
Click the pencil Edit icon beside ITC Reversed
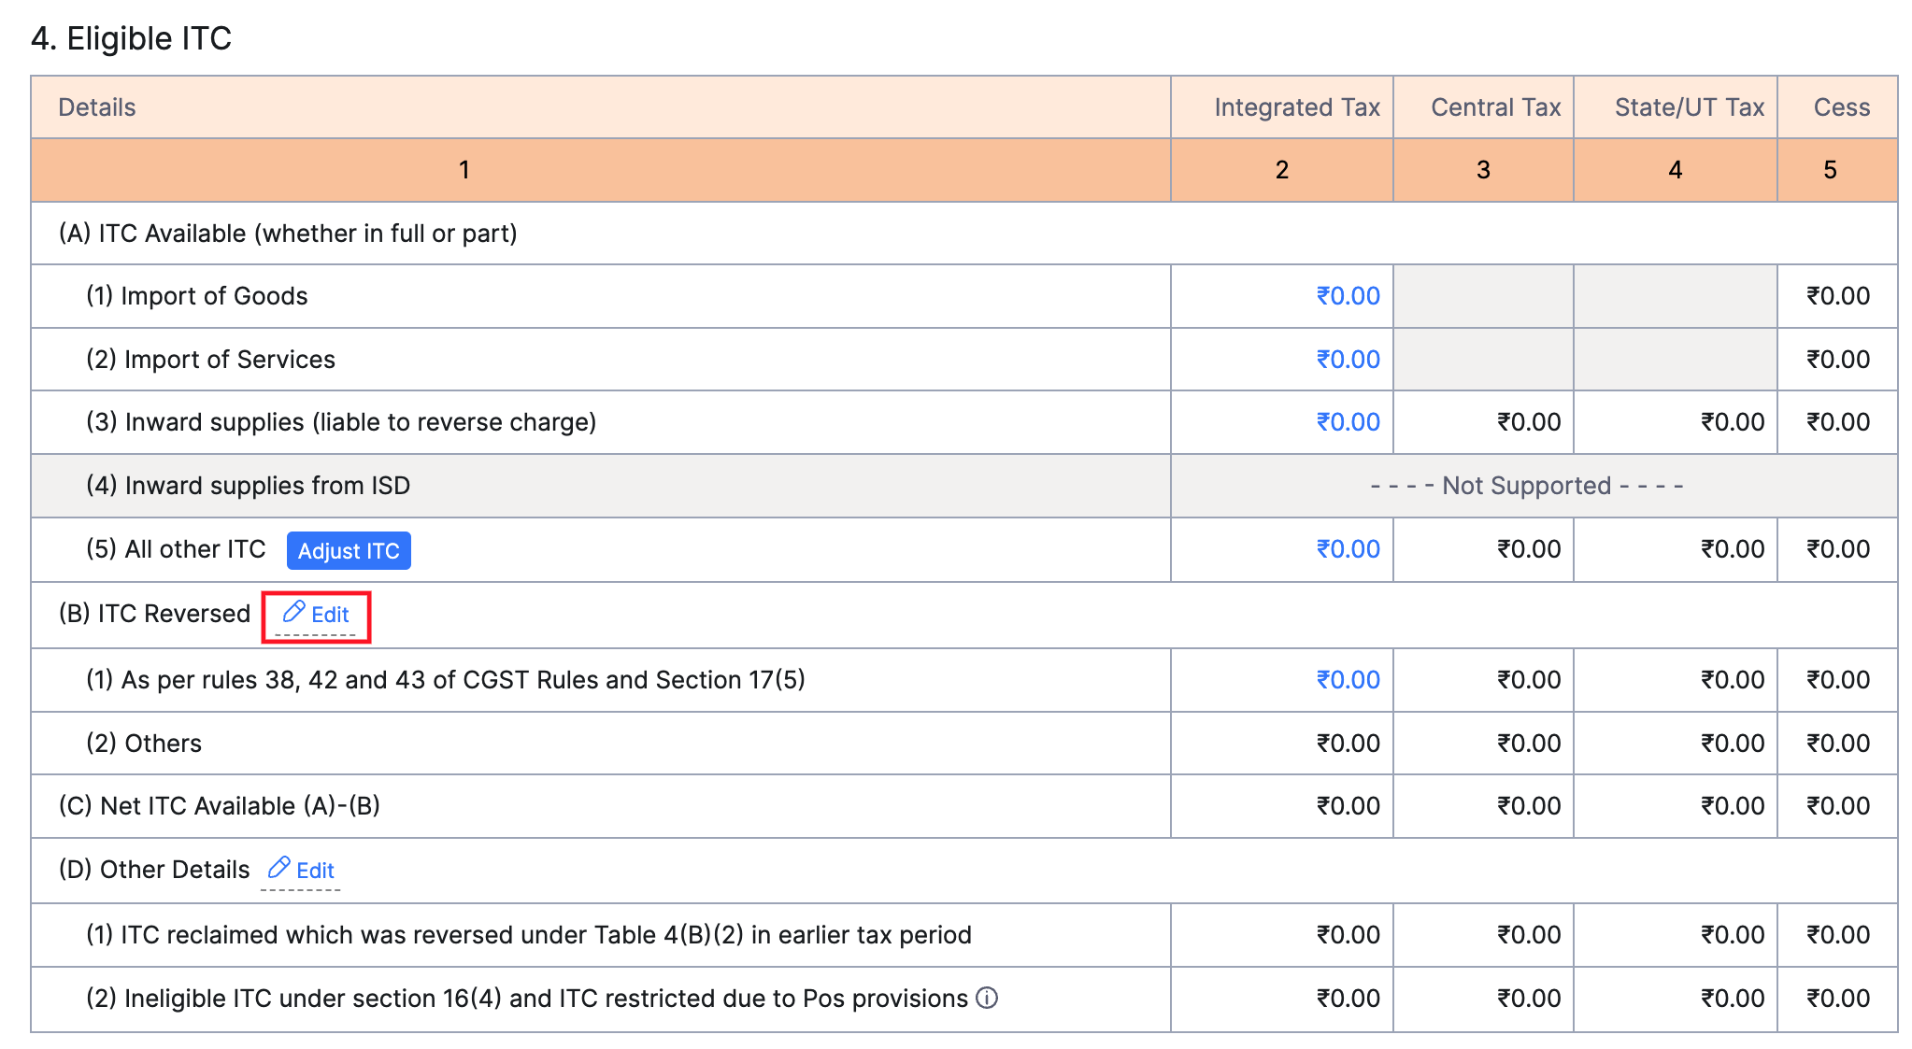294,614
